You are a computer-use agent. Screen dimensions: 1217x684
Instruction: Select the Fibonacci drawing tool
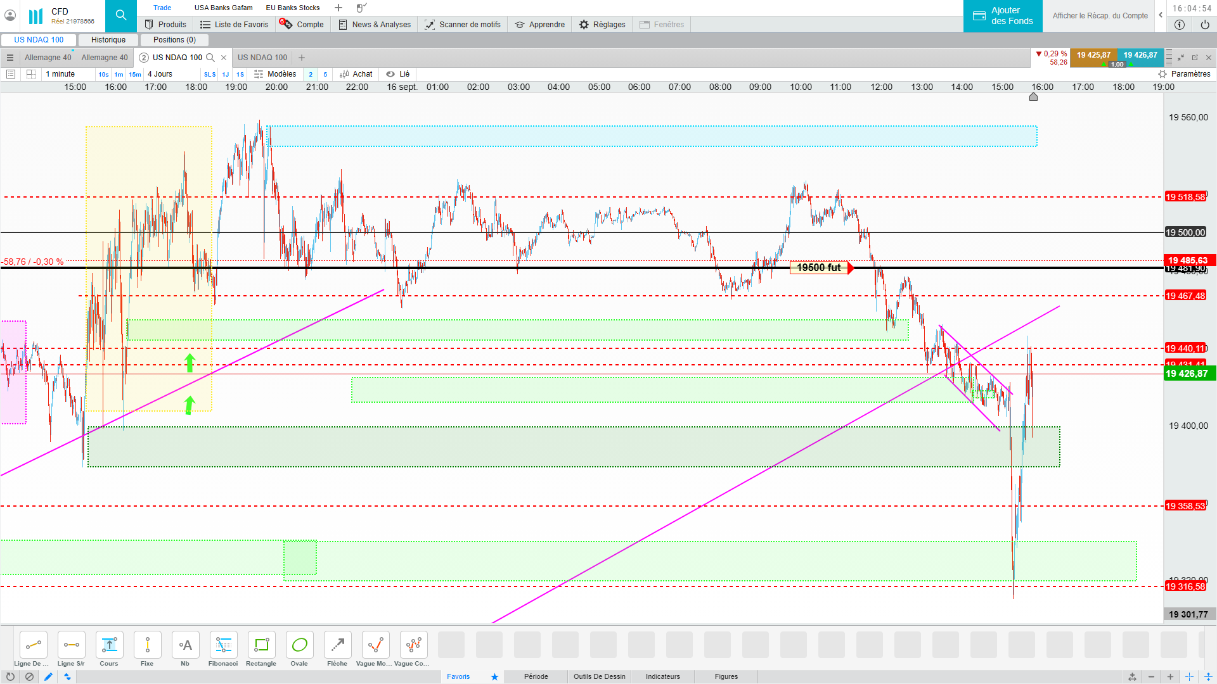tap(223, 645)
